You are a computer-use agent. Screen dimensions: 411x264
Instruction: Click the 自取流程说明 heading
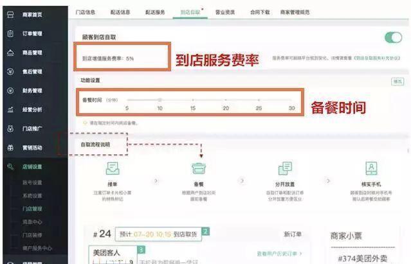[x=95, y=145]
